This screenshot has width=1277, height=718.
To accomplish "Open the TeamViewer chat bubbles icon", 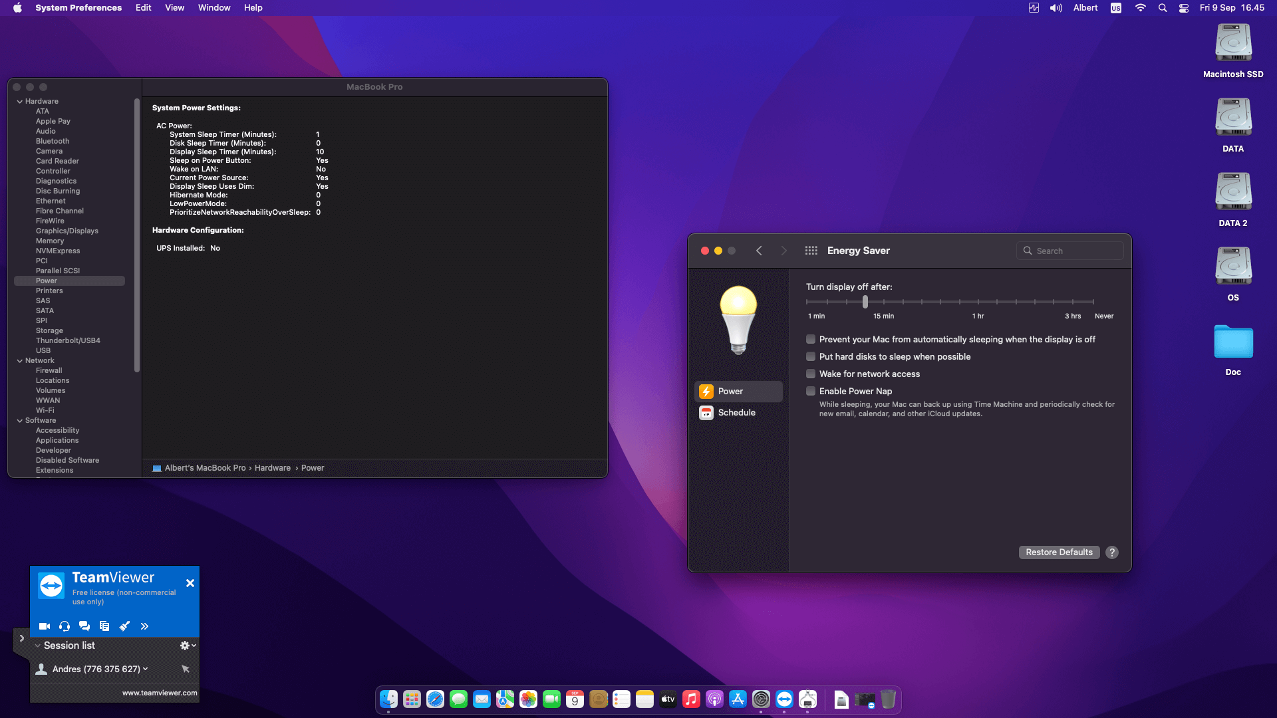I will click(84, 626).
